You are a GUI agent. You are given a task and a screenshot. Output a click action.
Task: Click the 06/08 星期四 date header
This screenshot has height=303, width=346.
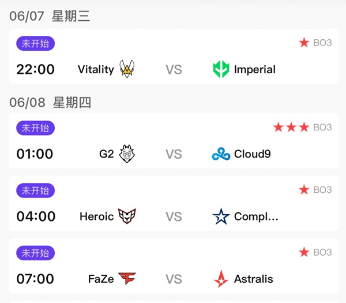pyautogui.click(x=50, y=103)
